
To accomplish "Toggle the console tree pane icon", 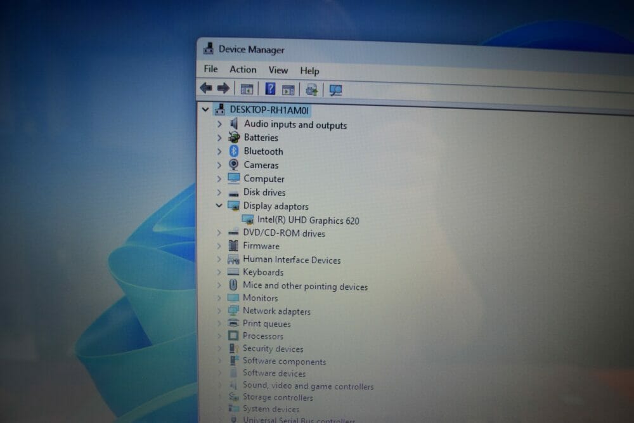I will click(247, 89).
